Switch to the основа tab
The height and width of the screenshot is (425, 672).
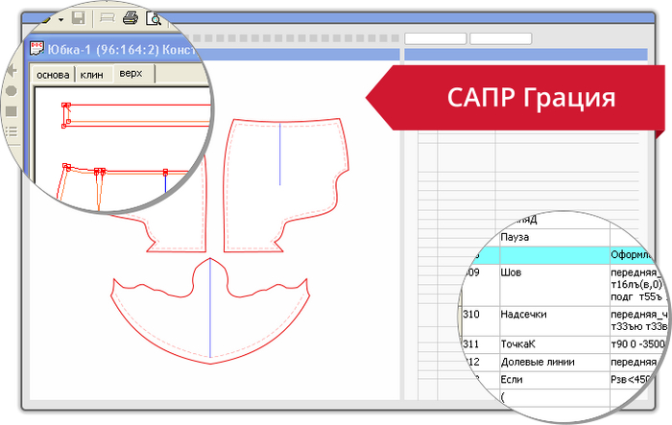click(52, 75)
